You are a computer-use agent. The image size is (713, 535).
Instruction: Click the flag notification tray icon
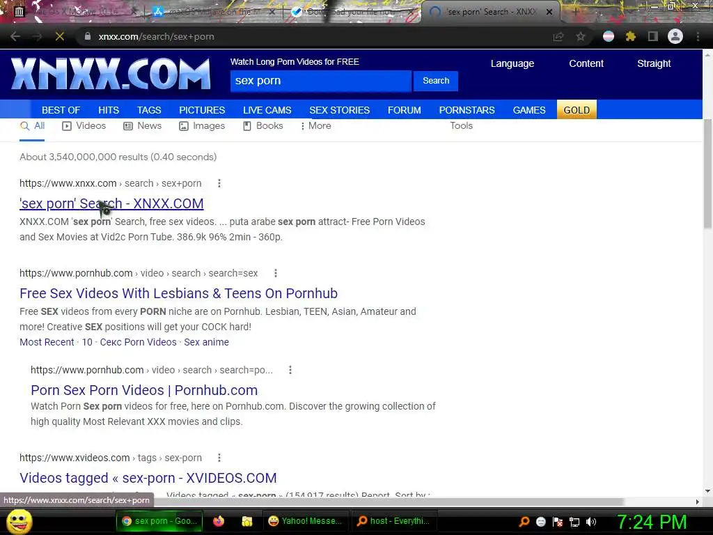point(558,522)
